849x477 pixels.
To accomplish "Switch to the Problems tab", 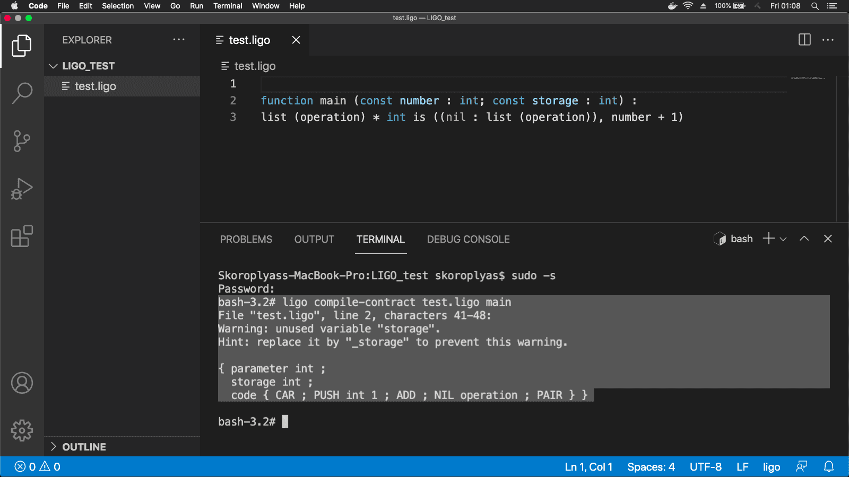I will point(246,239).
